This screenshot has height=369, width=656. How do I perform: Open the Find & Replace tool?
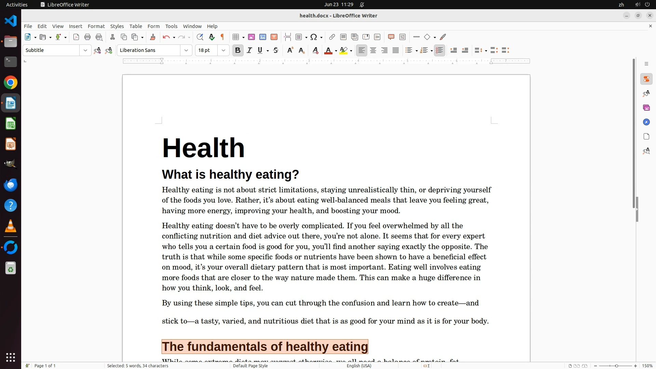tap(200, 37)
